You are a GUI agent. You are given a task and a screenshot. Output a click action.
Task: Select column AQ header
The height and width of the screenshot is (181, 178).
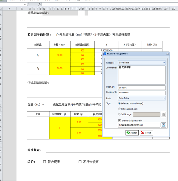point(173,9)
